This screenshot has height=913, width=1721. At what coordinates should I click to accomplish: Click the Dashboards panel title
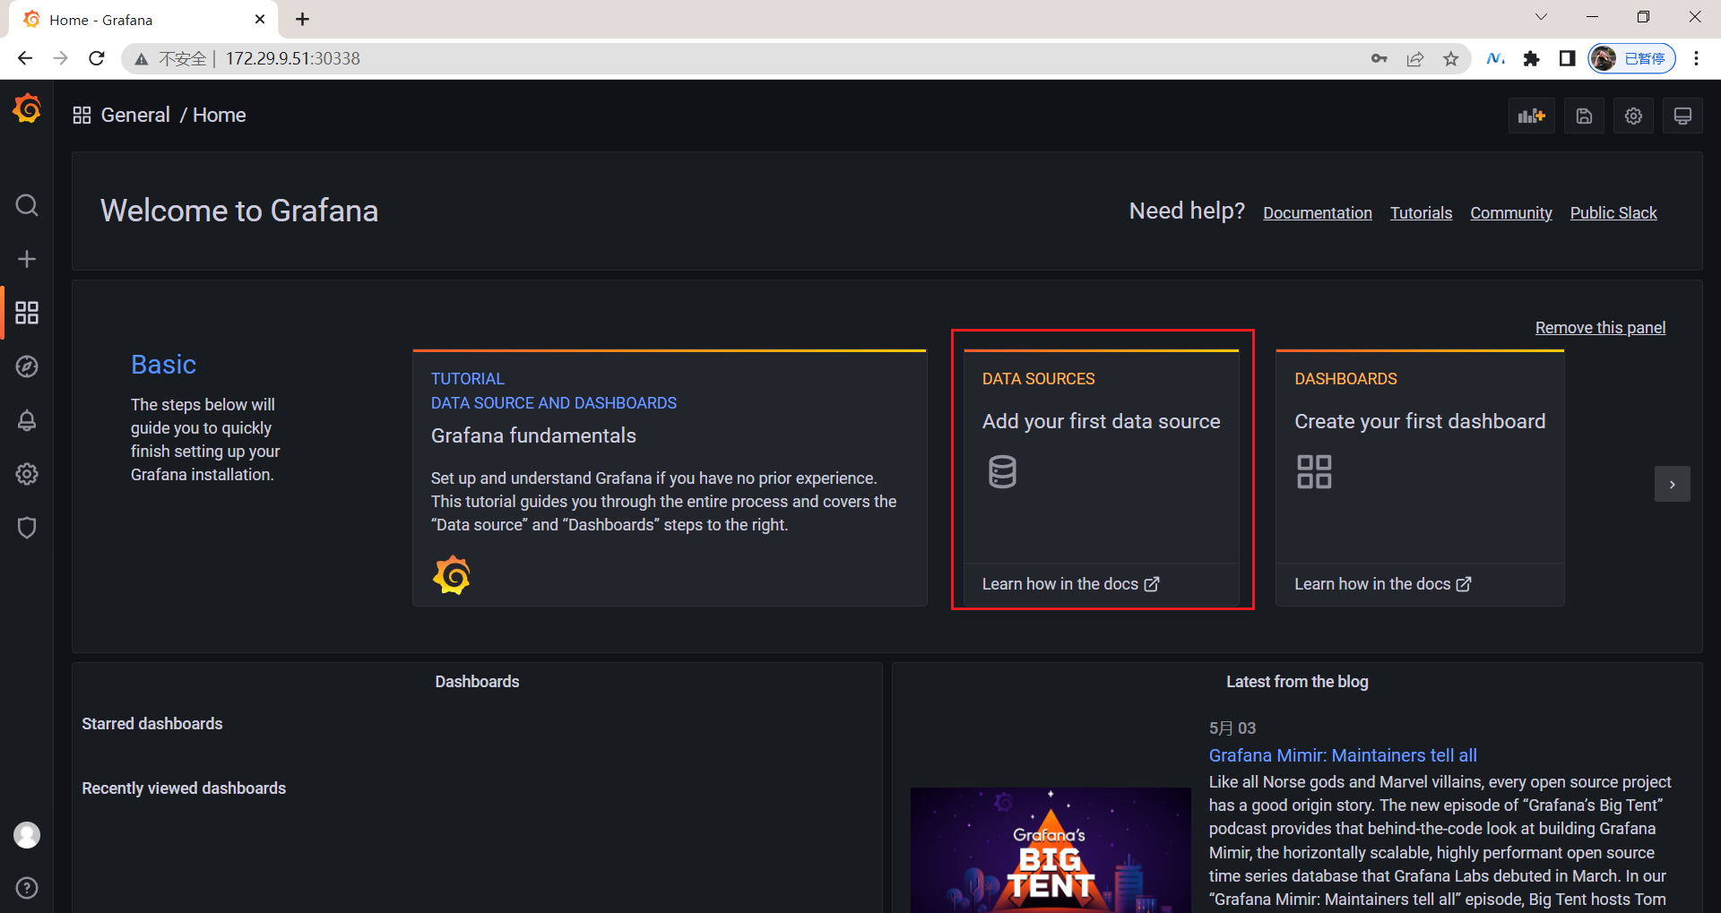click(x=477, y=682)
